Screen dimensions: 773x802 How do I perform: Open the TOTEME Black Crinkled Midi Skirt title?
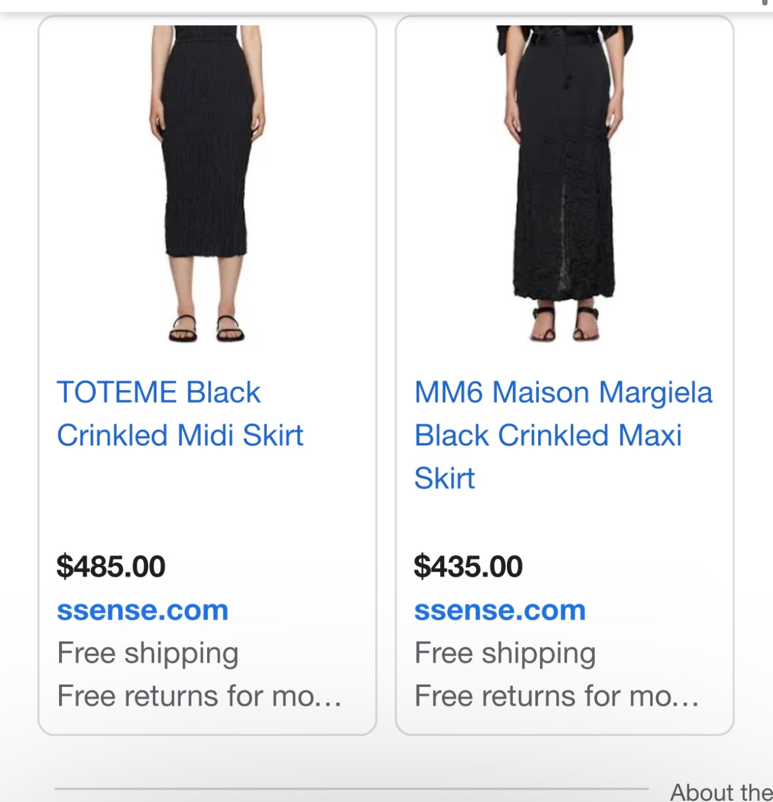click(x=179, y=414)
